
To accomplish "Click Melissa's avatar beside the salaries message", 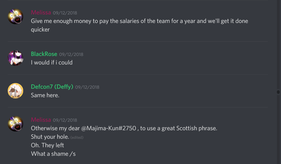I will [x=16, y=17].
